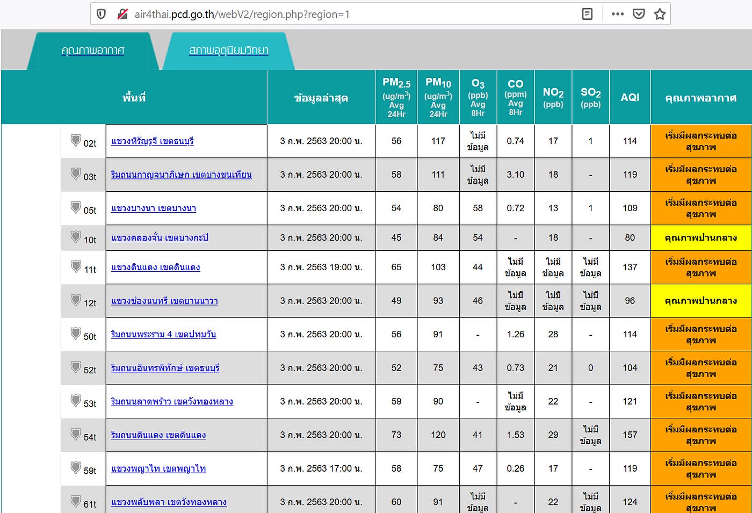Click station marker icon for 54t
The image size is (752, 513).
click(76, 435)
